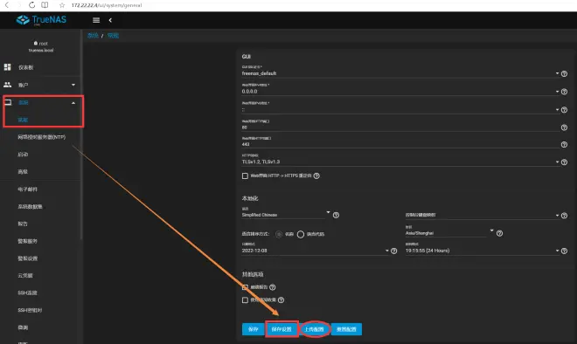Open help for the crash reporting checkbox

[272, 287]
